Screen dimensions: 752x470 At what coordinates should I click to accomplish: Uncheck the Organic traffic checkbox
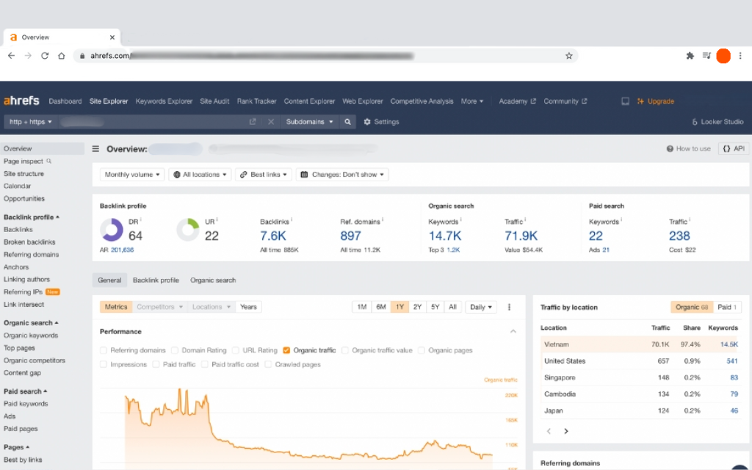(286, 350)
